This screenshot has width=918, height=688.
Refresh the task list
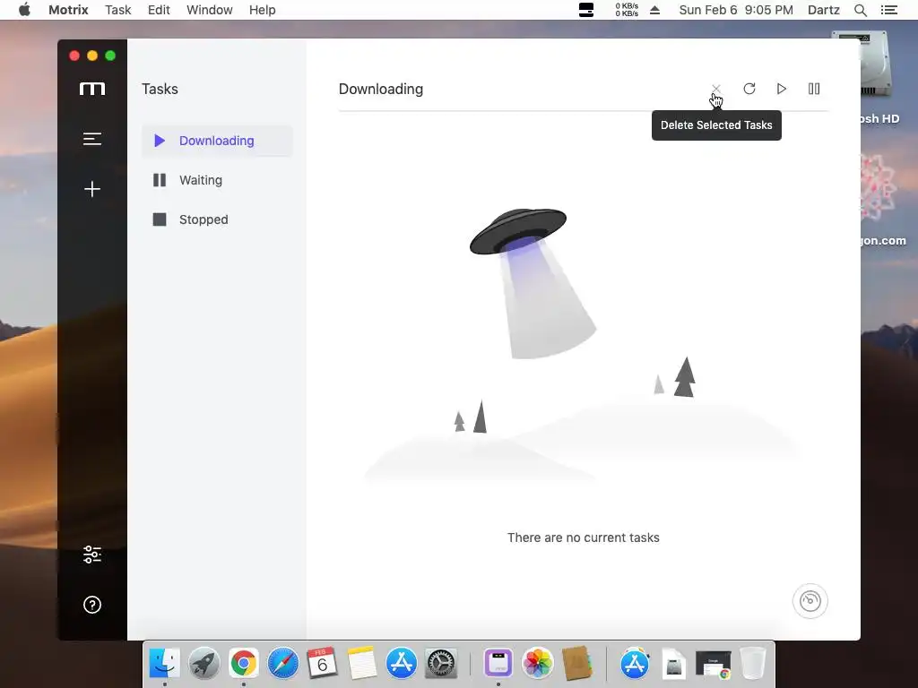pyautogui.click(x=749, y=89)
